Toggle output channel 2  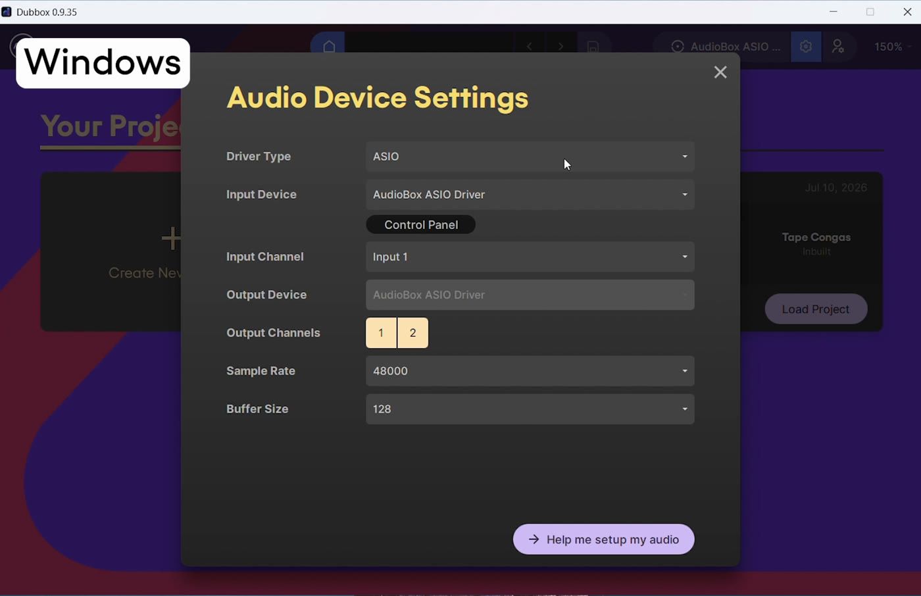[413, 333]
